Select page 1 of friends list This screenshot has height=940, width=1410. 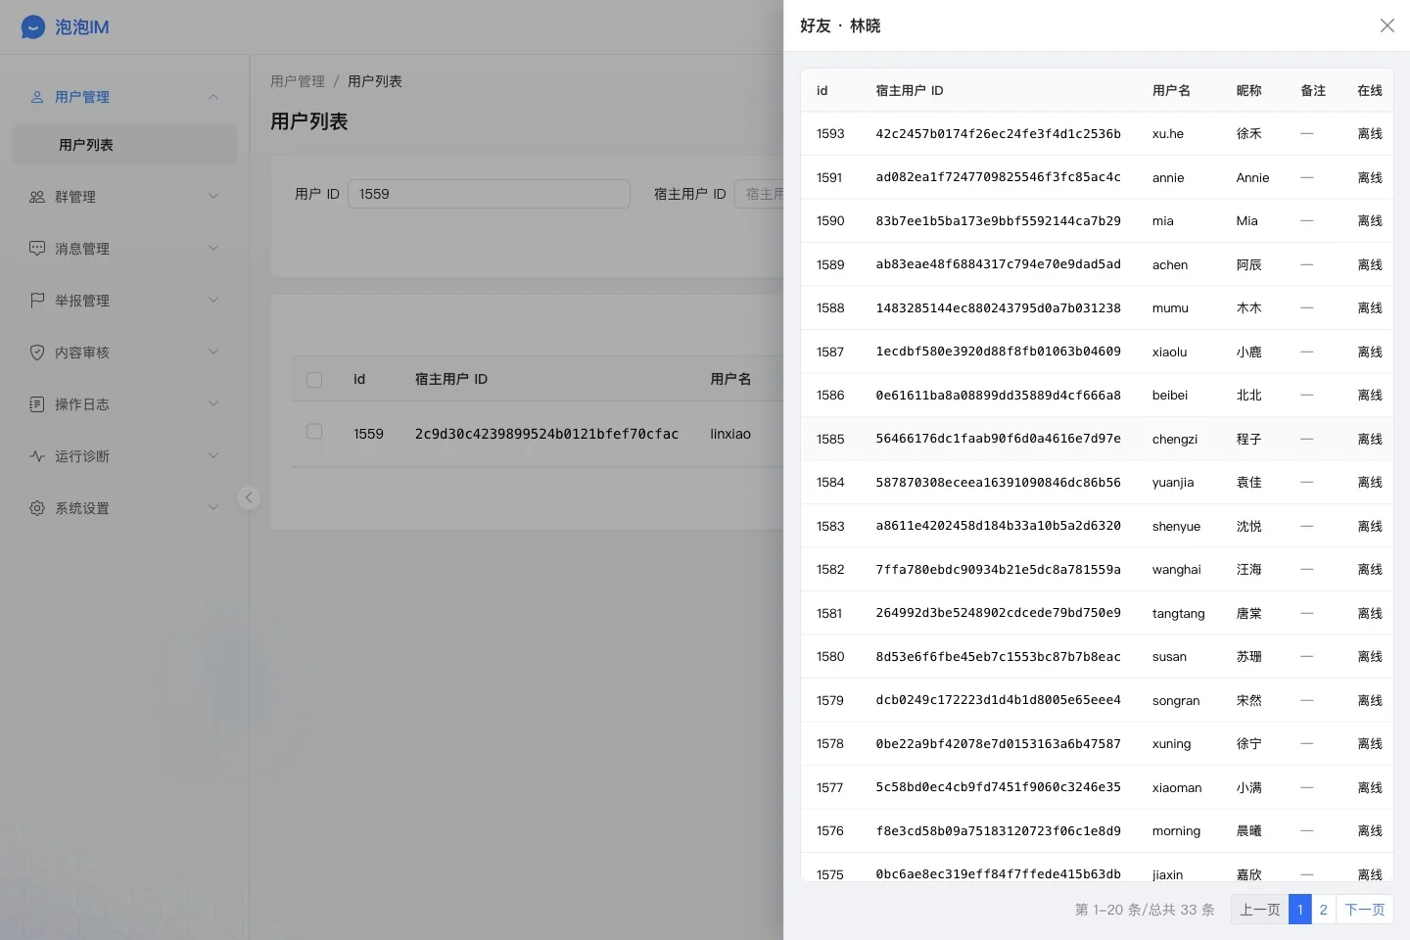[x=1299, y=910]
